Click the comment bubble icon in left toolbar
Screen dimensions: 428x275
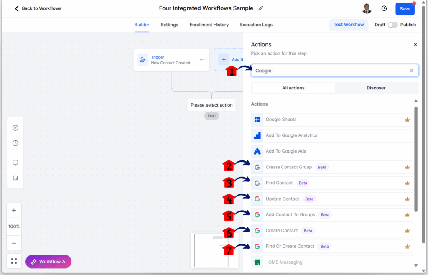[15, 163]
